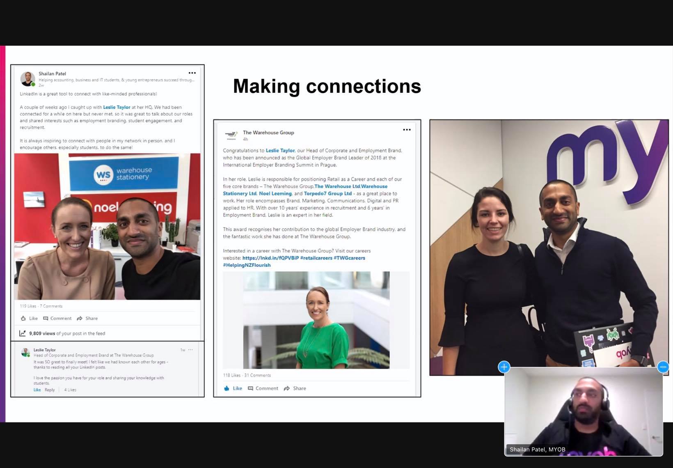673x468 pixels.
Task: Click the '1w' comment timestamp
Action: [x=183, y=350]
